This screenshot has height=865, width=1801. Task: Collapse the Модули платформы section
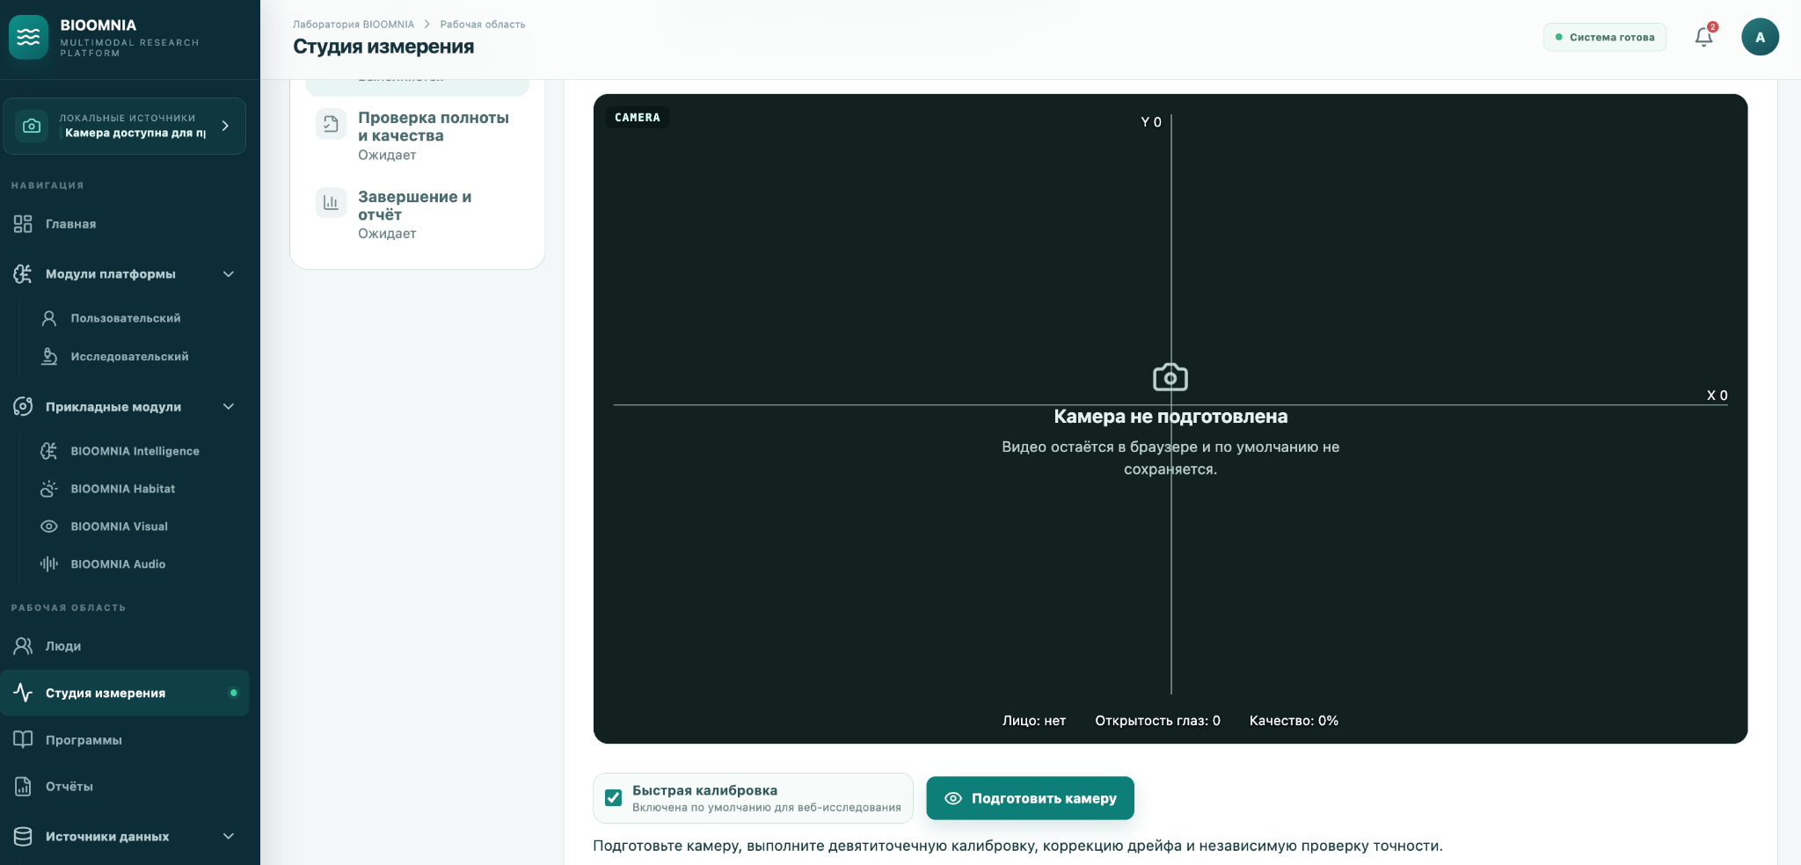[229, 274]
